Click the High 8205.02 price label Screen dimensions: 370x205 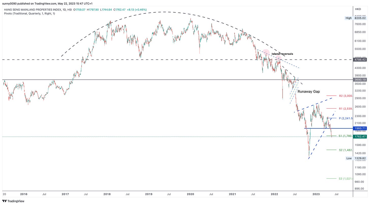coord(356,18)
